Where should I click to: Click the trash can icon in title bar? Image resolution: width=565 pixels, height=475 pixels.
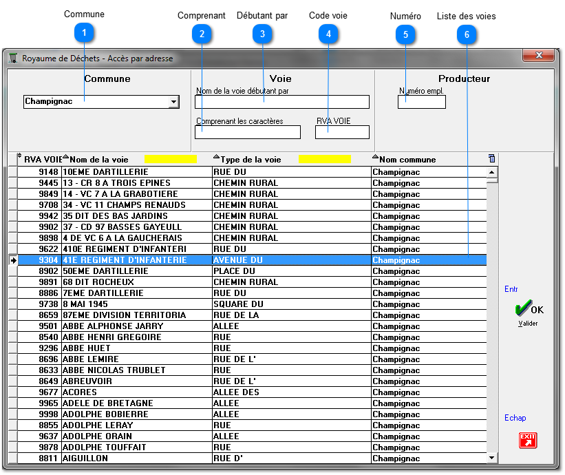point(13,59)
